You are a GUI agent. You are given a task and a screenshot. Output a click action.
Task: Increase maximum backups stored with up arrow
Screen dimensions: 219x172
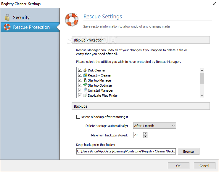145,133
